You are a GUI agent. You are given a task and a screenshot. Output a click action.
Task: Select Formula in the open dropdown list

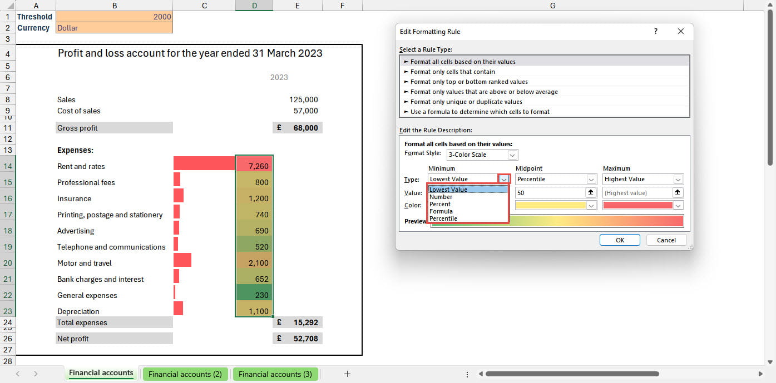(x=441, y=211)
